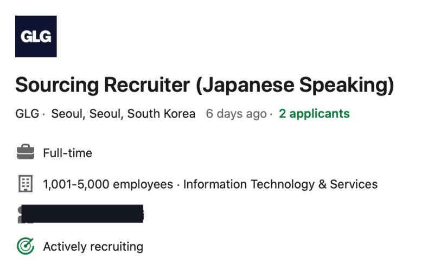Click the word "Sourcing" in the title
Screen dimensions: 434x278
57,85
